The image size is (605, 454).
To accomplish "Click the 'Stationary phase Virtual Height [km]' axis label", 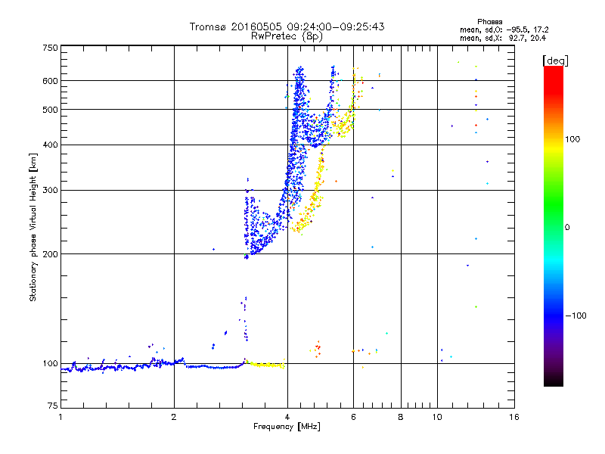I will (33, 228).
